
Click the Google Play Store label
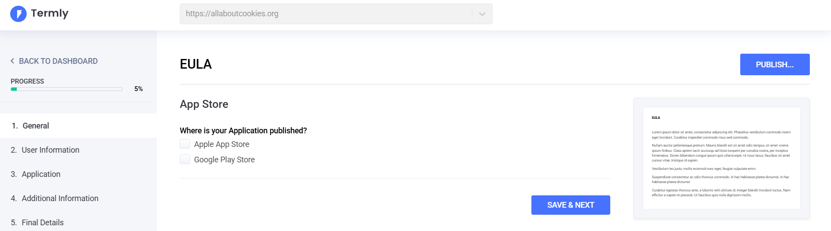(224, 160)
